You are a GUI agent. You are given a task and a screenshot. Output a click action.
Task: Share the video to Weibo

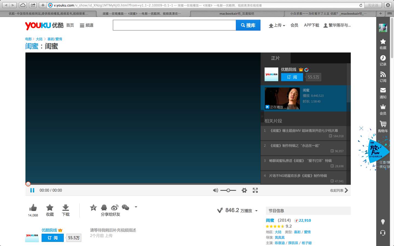(115, 207)
